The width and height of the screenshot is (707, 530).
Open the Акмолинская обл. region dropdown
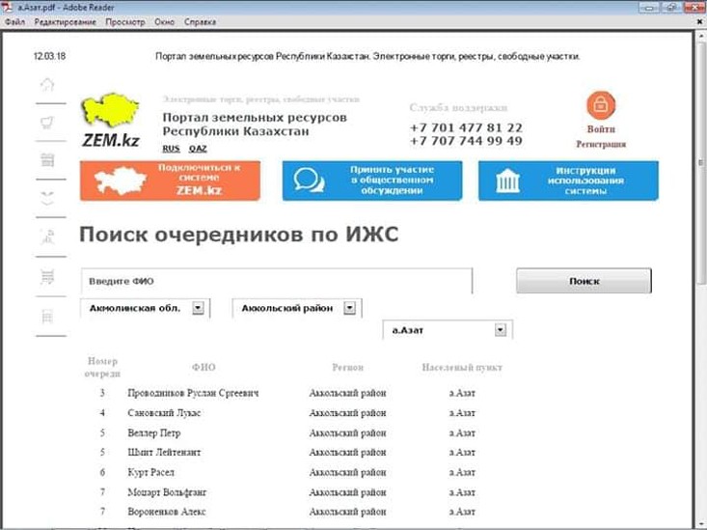click(x=198, y=308)
